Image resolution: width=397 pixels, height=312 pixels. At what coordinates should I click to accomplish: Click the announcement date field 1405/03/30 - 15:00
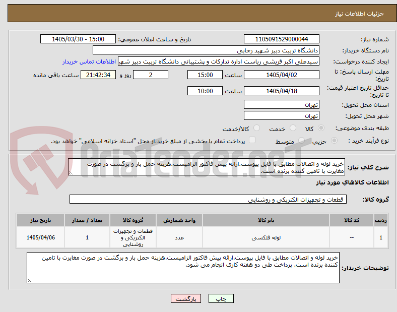click(78, 39)
